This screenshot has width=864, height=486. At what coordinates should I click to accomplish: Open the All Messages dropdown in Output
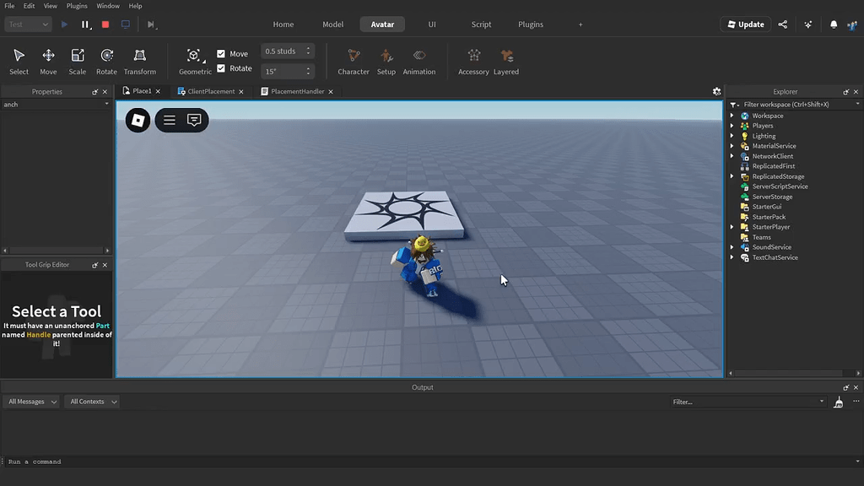(x=30, y=402)
